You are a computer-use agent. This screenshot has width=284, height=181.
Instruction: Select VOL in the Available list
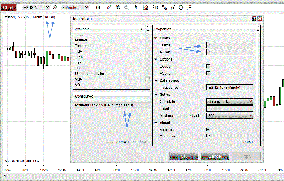79,85
